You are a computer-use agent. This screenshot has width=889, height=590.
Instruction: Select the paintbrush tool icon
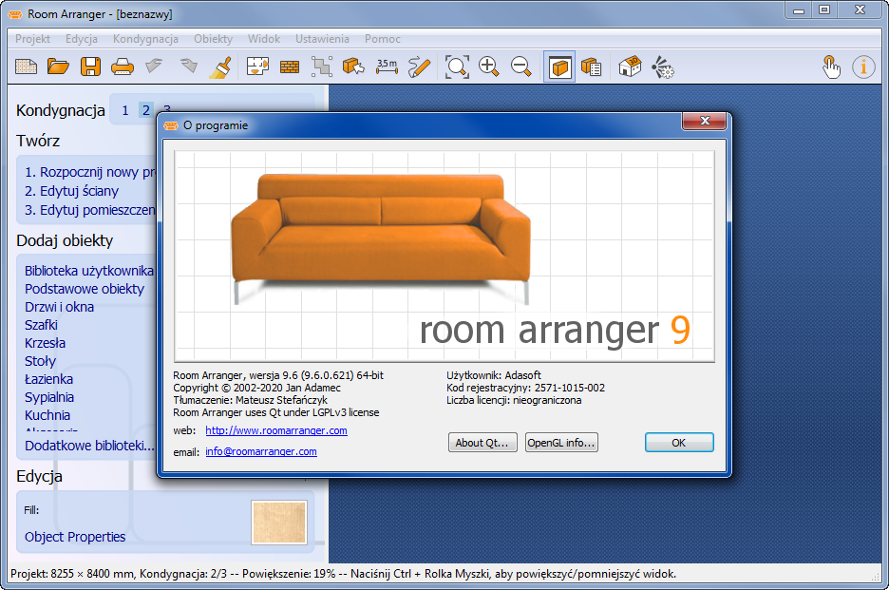point(220,67)
